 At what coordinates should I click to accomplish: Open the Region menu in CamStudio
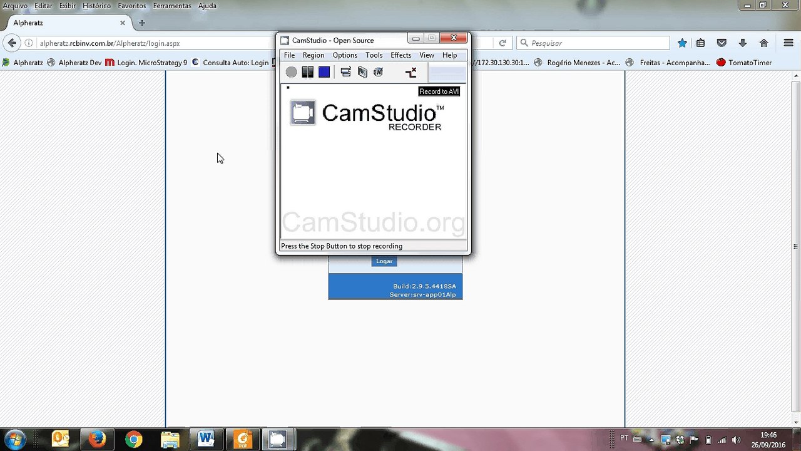tap(314, 55)
